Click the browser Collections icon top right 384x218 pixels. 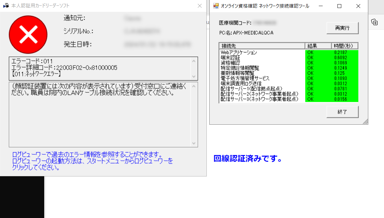tap(374, 22)
